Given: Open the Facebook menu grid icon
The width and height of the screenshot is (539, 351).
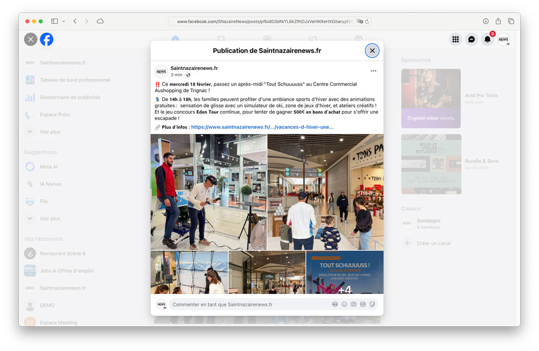Looking at the screenshot, I should coord(455,39).
